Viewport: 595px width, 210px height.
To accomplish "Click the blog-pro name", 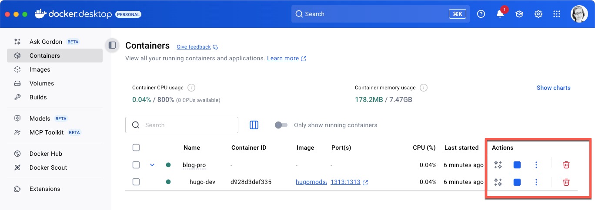I will pos(194,165).
